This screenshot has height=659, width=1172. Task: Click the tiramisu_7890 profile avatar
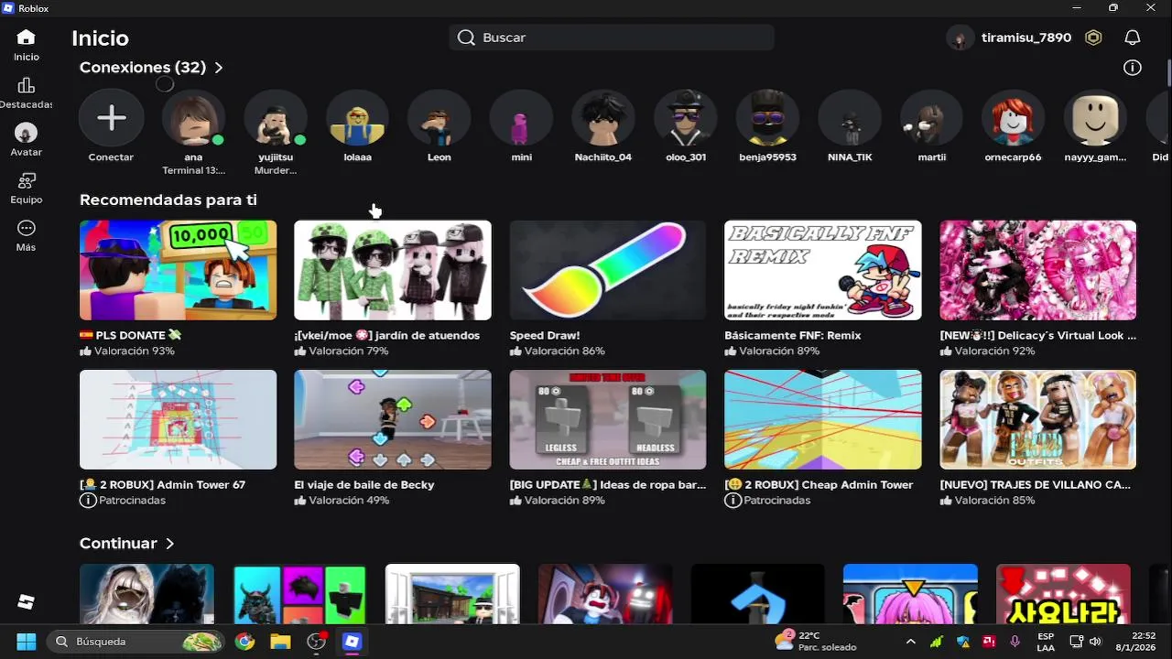pyautogui.click(x=960, y=38)
